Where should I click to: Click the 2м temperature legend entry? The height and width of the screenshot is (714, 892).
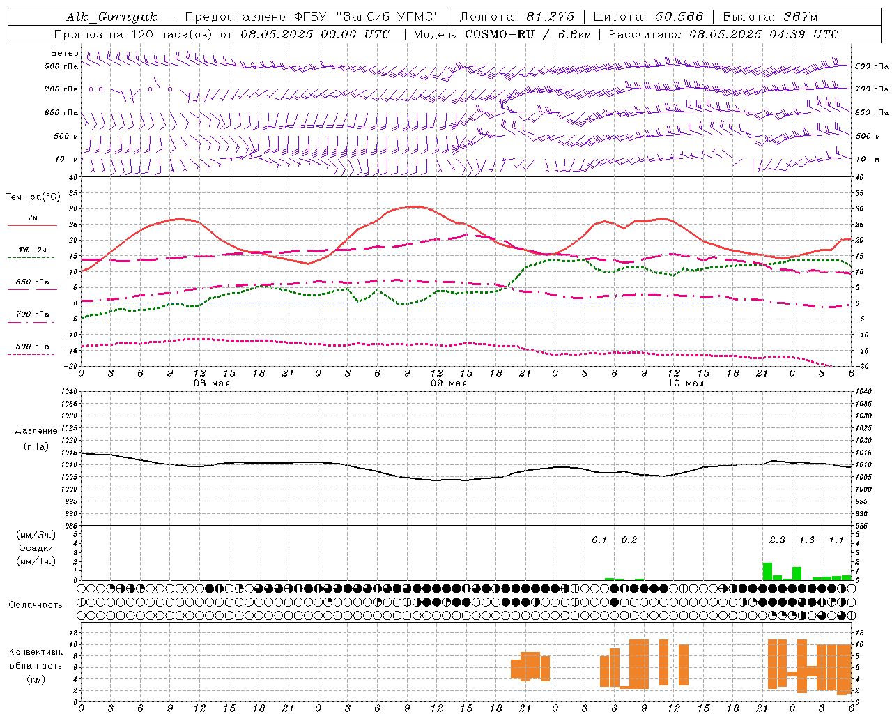(x=33, y=218)
